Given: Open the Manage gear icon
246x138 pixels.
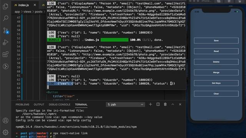Looking at the screenshot, I should tap(5, 132).
